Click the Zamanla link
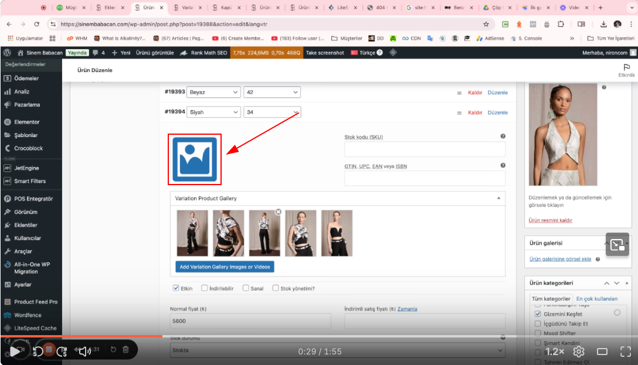The image size is (638, 365). pos(408,309)
